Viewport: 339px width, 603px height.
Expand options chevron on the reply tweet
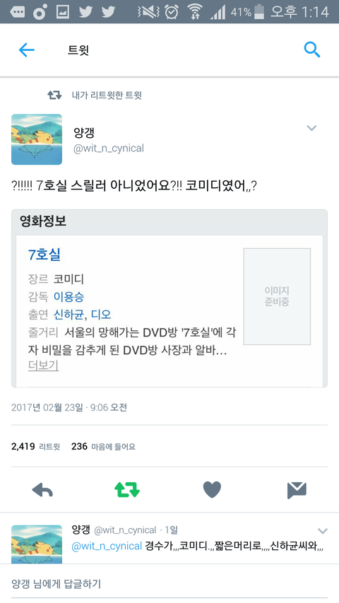click(x=323, y=531)
